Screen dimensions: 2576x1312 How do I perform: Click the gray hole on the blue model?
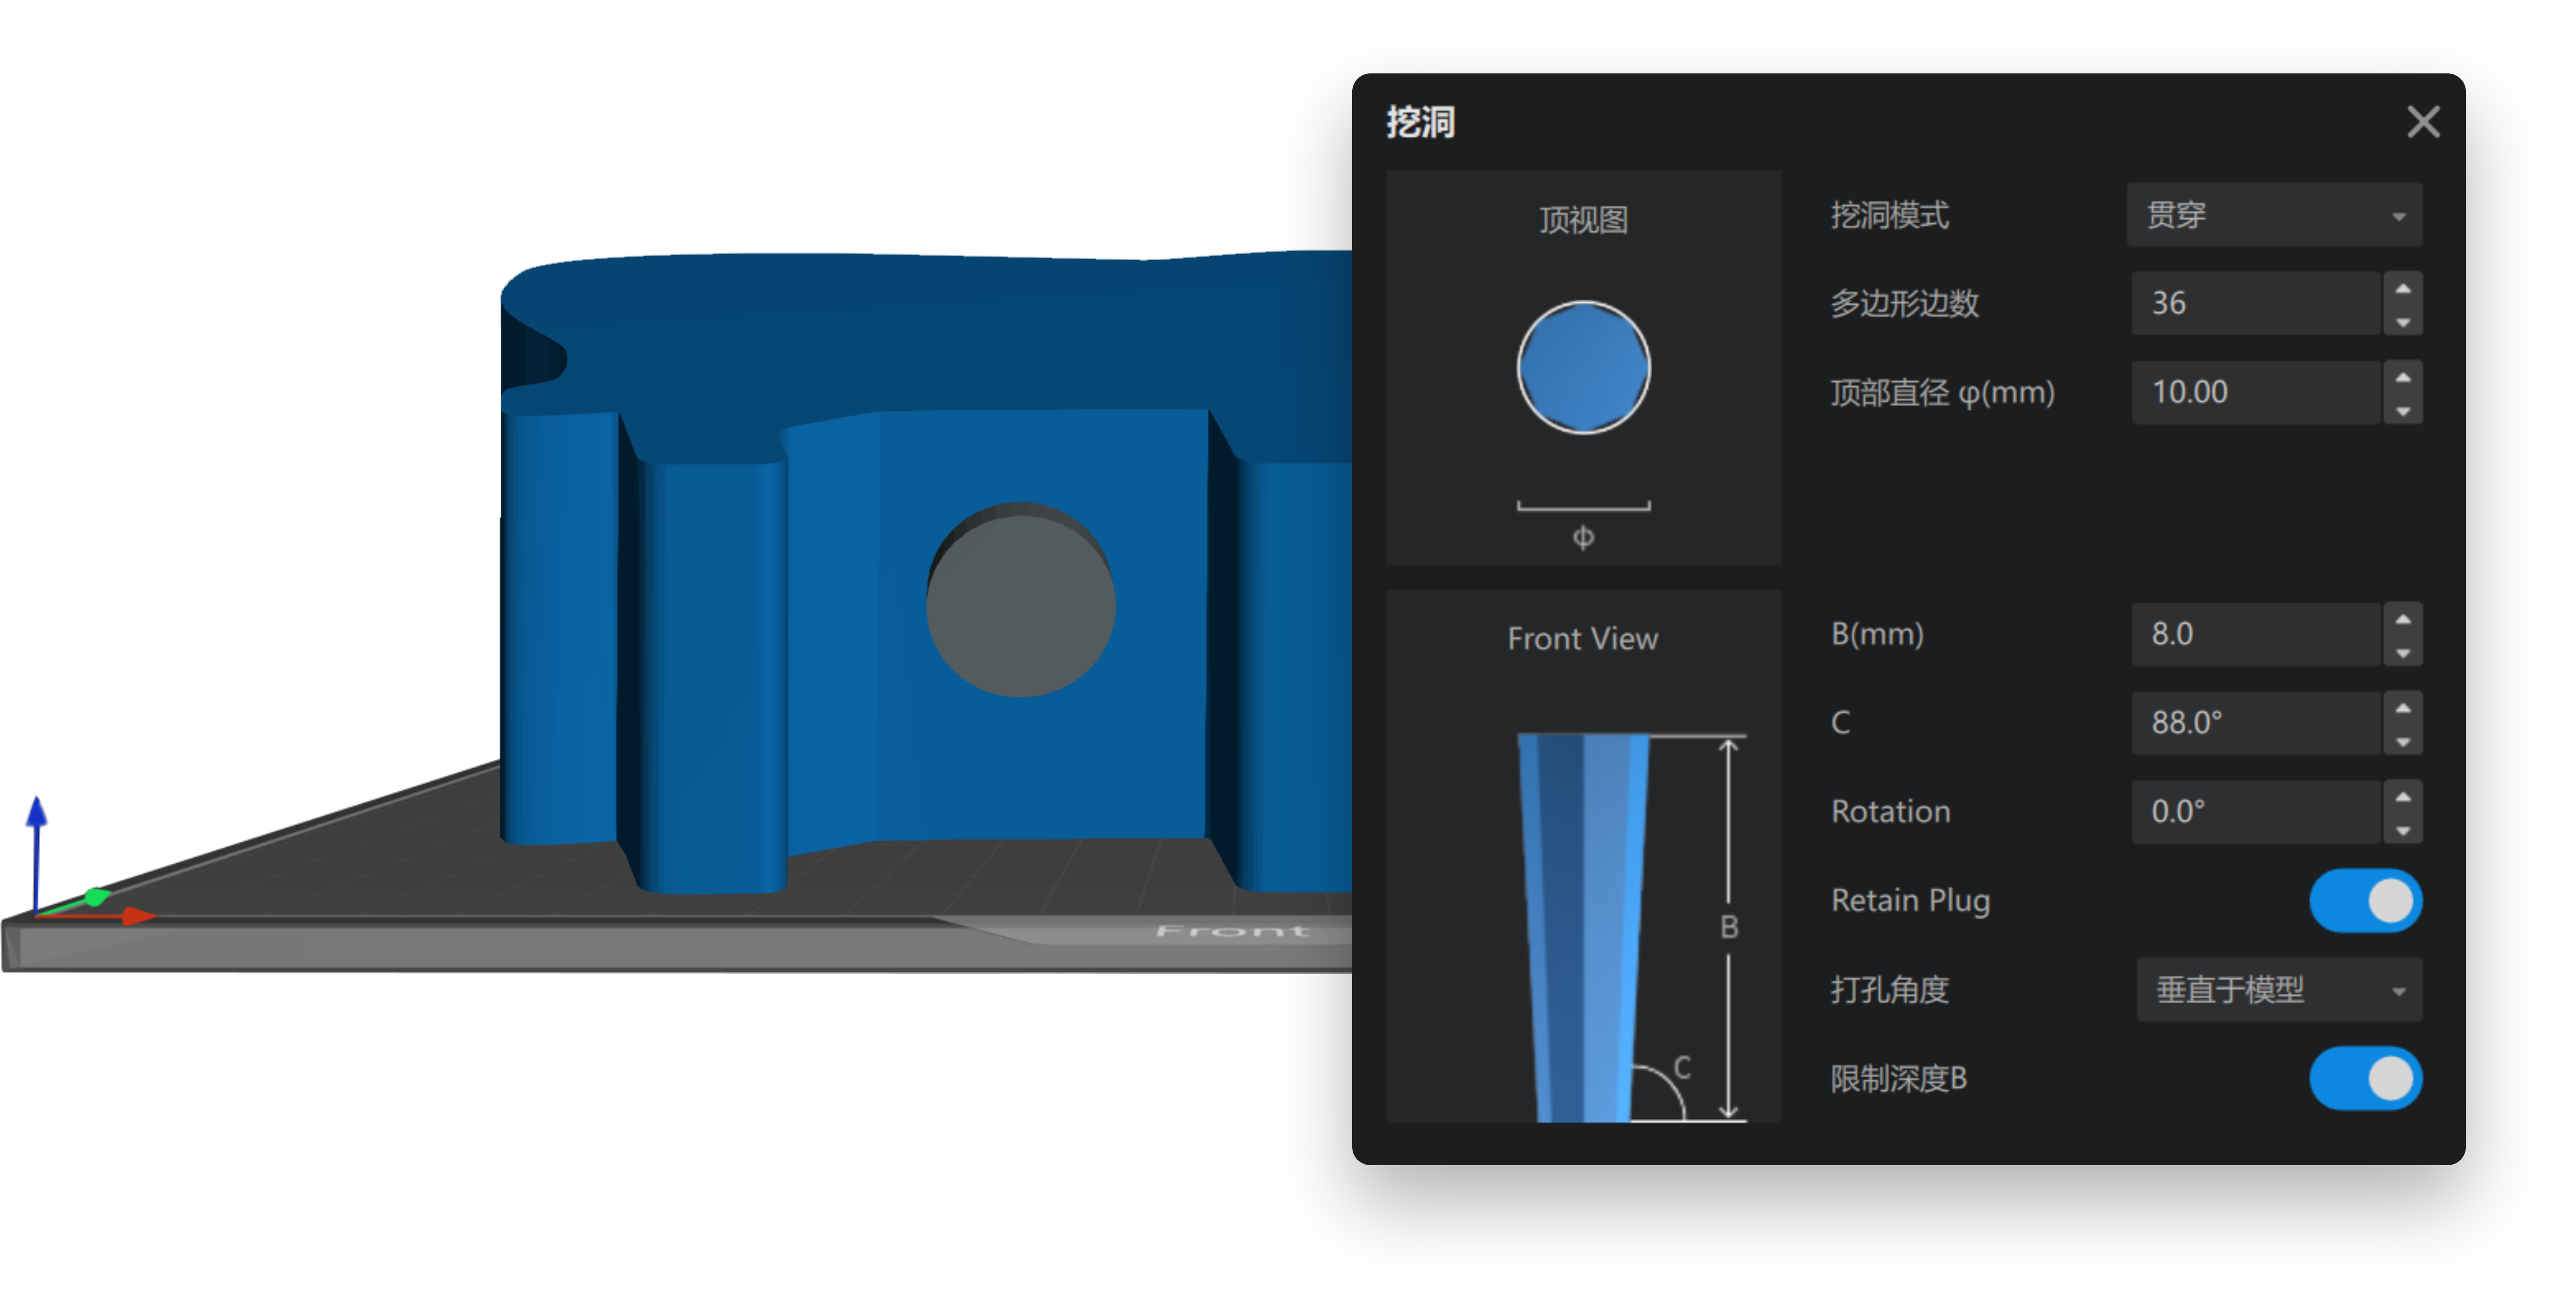(1020, 600)
